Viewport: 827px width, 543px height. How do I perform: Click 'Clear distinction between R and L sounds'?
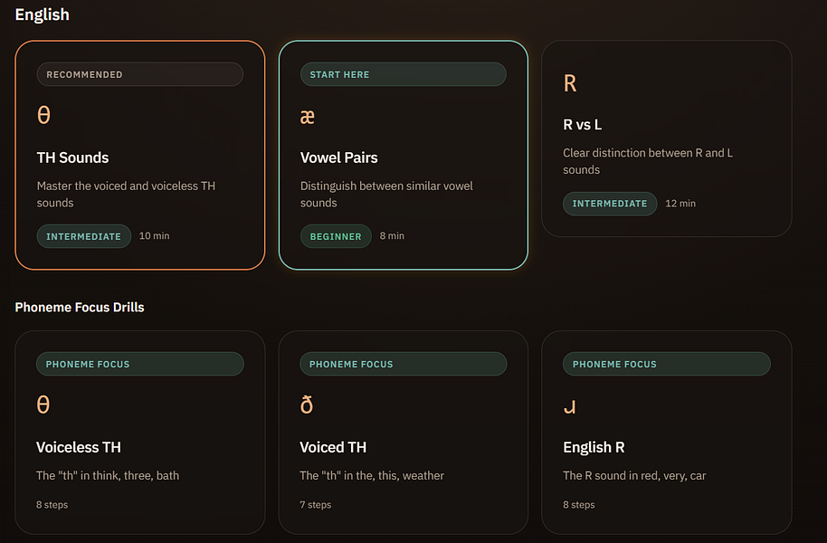(648, 161)
